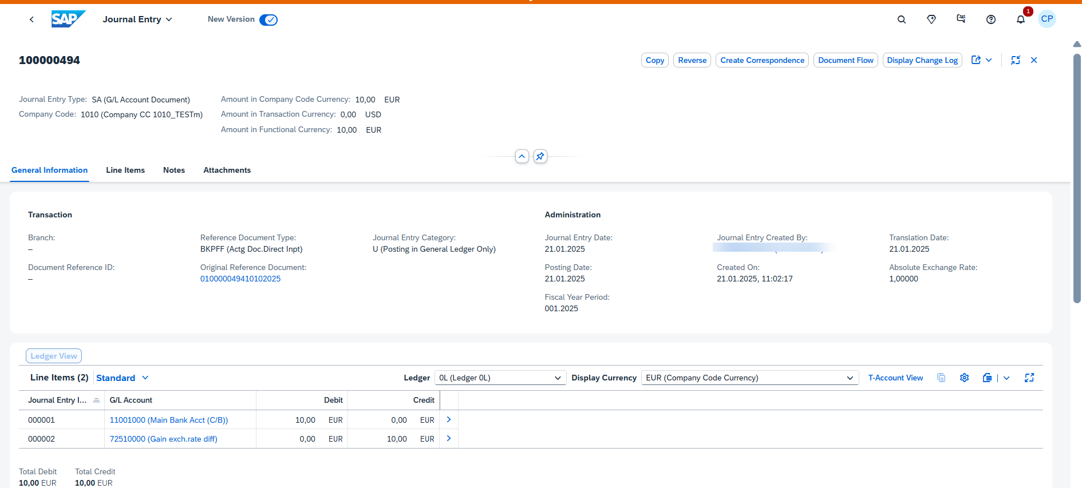
Task: Open notifications bell icon
Action: [x=1021, y=19]
